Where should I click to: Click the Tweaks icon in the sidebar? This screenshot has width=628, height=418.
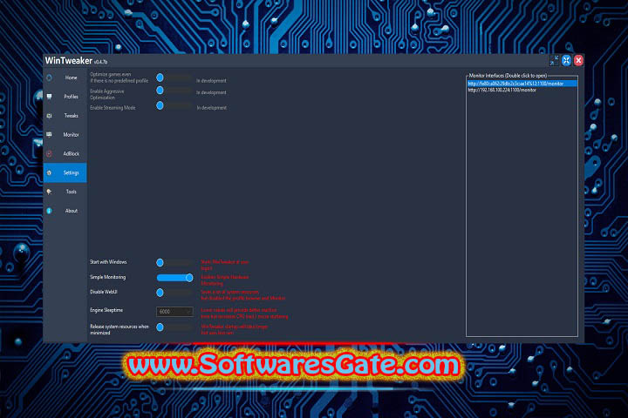(x=49, y=116)
